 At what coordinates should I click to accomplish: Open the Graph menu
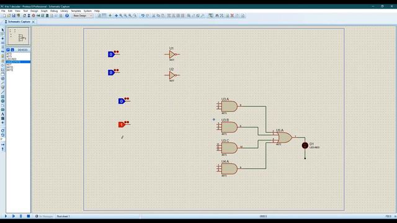coord(44,11)
